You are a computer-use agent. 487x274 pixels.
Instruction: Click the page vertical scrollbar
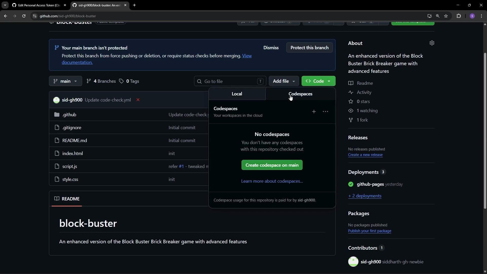pyautogui.click(x=485, y=131)
